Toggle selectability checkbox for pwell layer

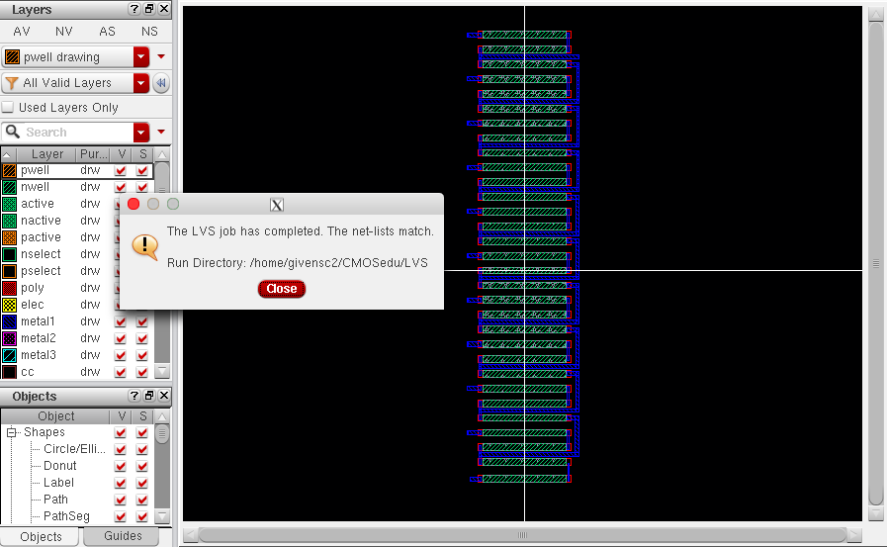tap(142, 170)
